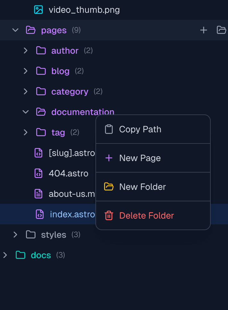Click the image icon beside video_thumb.png

click(38, 10)
